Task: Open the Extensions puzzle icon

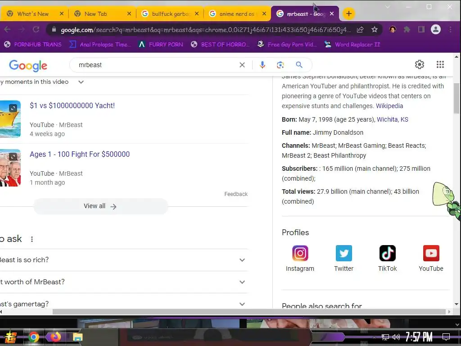Action: 407,29
